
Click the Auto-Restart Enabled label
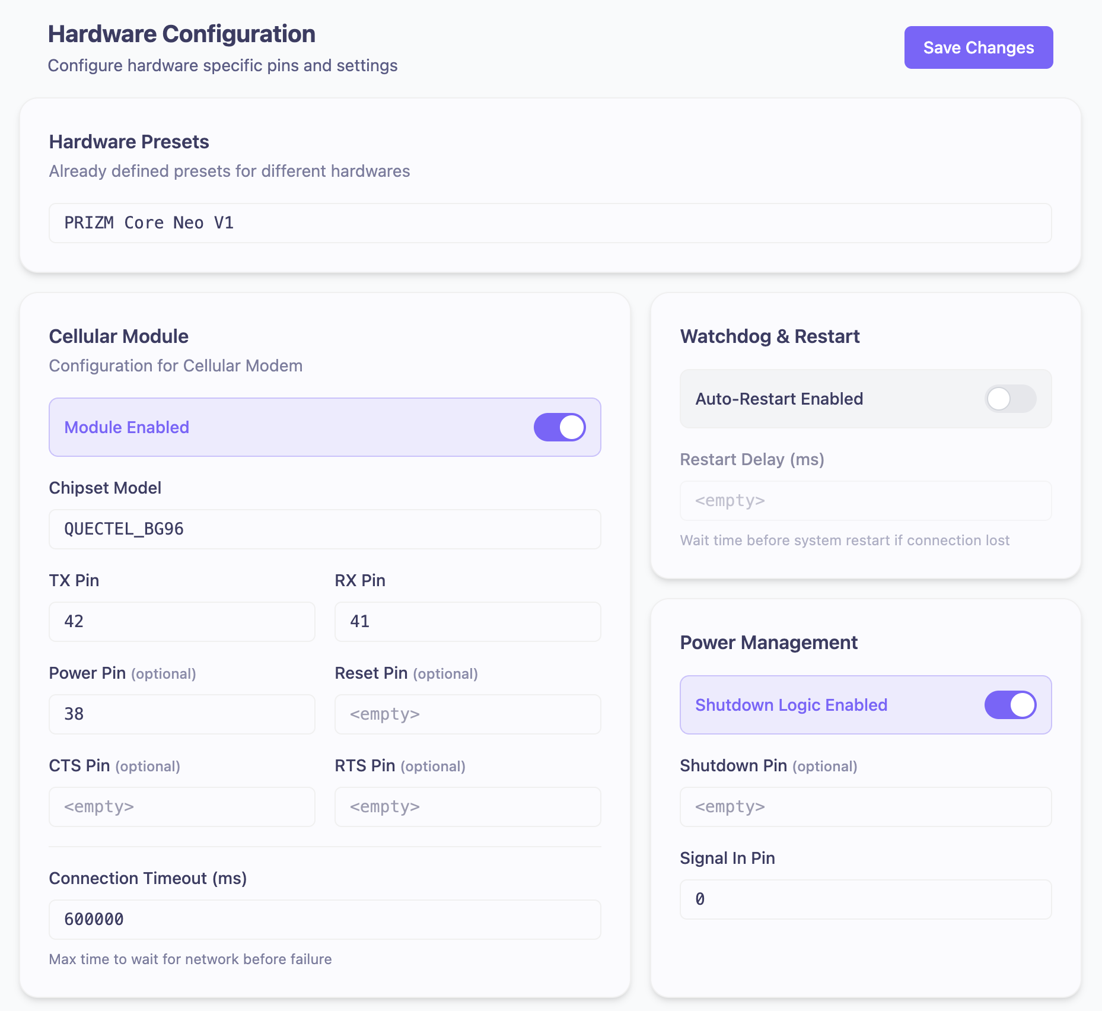coord(779,399)
